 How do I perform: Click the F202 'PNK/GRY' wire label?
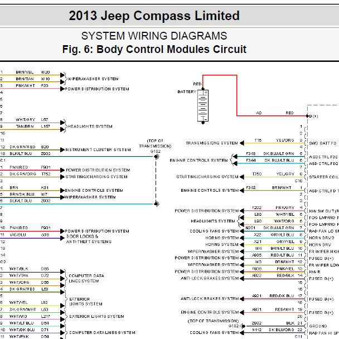285,208
